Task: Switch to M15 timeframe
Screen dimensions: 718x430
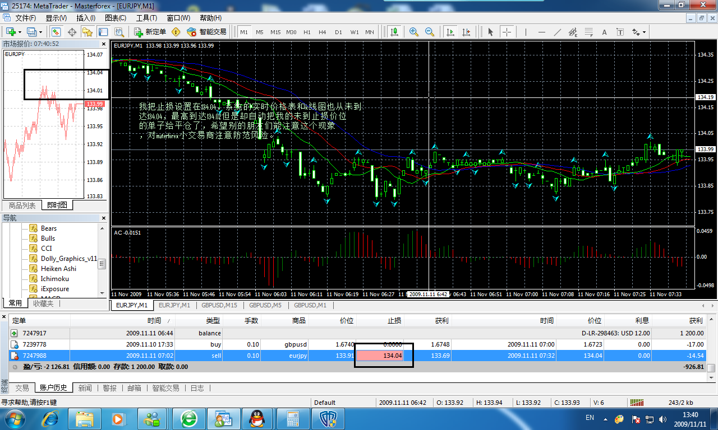Action: tap(275, 32)
